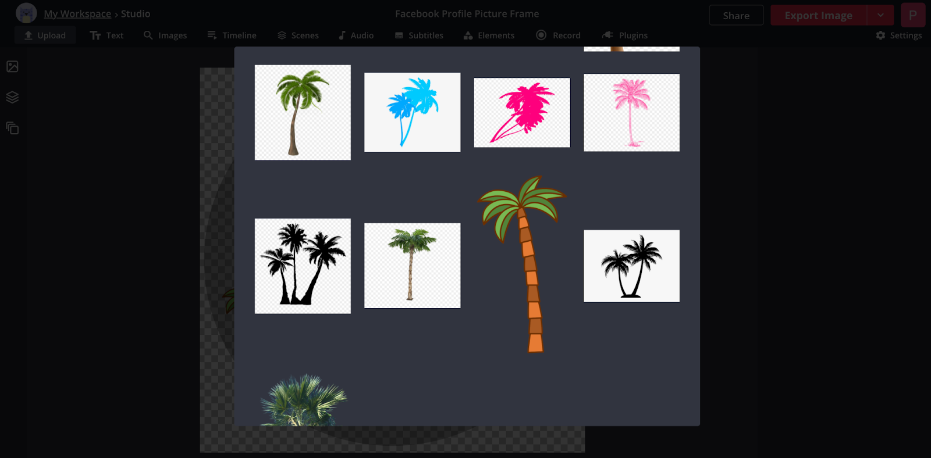Screen dimensions: 931x458
Task: Click the Share button
Action: (x=736, y=16)
